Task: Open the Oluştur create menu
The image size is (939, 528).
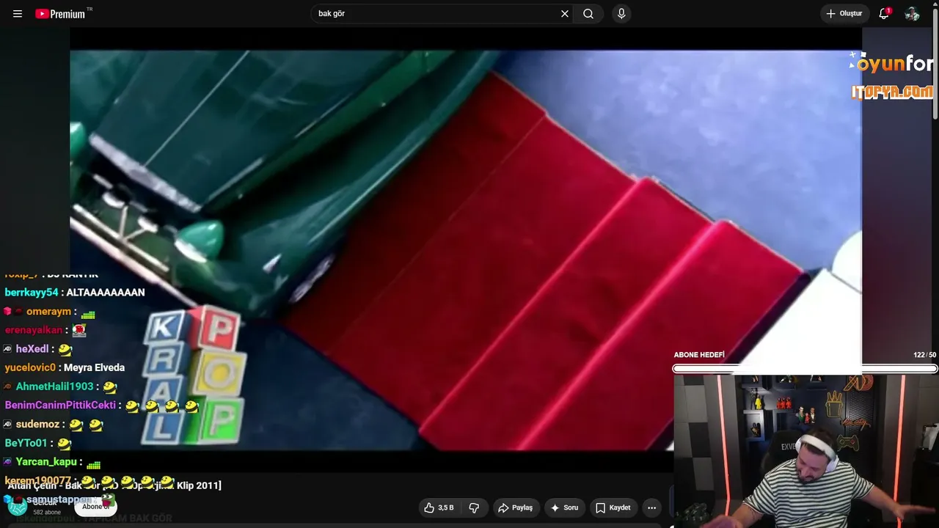Action: 844,14
